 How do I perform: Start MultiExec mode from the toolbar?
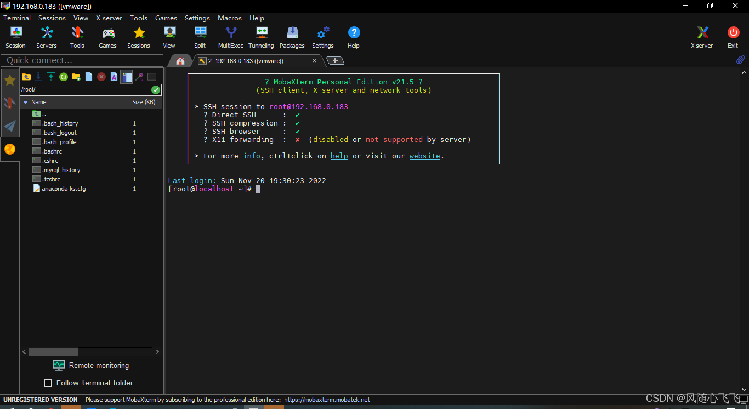(231, 37)
